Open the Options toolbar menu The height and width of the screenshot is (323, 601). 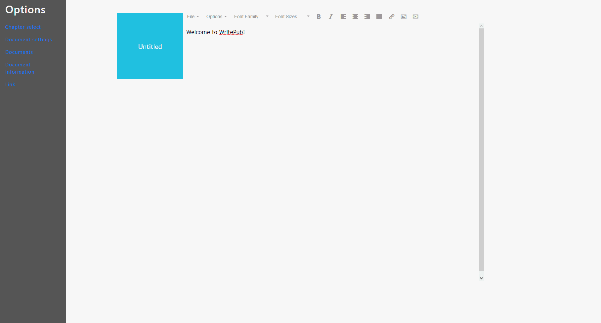(x=216, y=17)
